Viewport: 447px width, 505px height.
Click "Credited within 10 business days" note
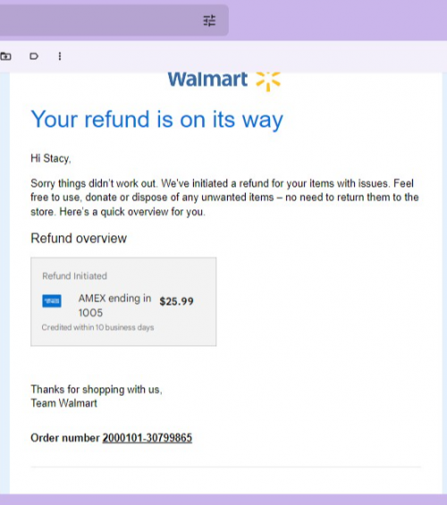(97, 327)
